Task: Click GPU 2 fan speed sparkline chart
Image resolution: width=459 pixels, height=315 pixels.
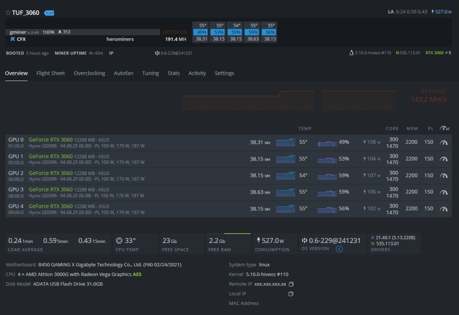Action: coord(327,176)
